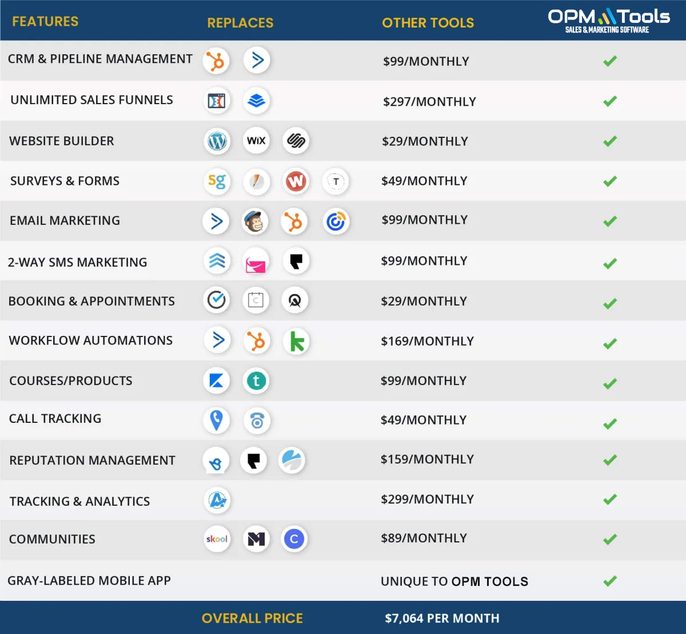Click the OPM Tools logo in header
The height and width of the screenshot is (634, 686).
[x=609, y=21]
